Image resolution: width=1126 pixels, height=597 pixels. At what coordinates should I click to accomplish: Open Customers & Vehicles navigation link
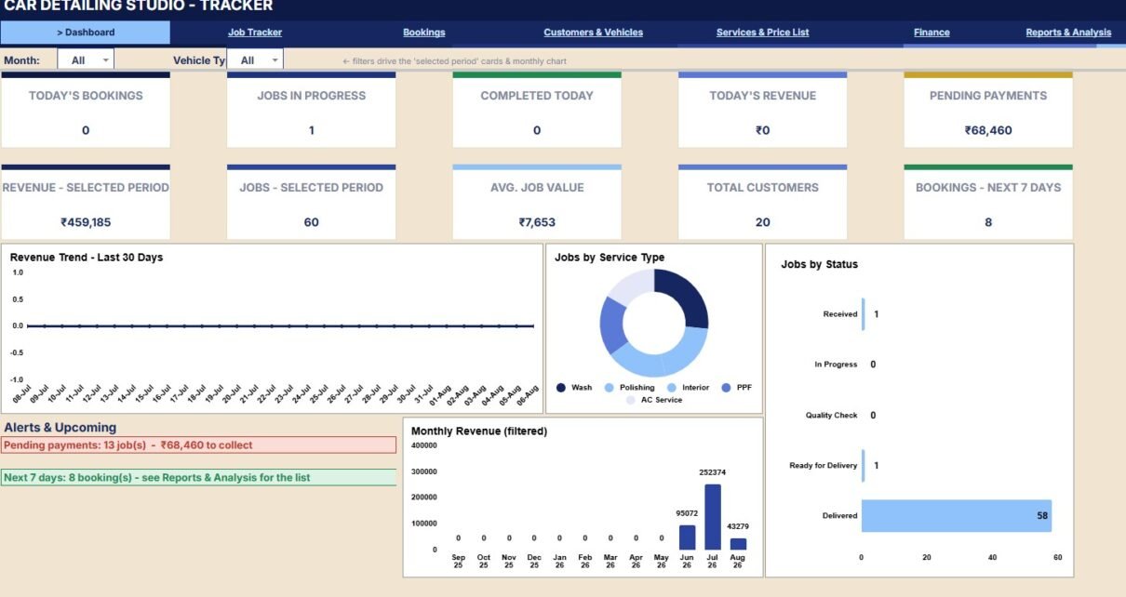[x=593, y=33]
